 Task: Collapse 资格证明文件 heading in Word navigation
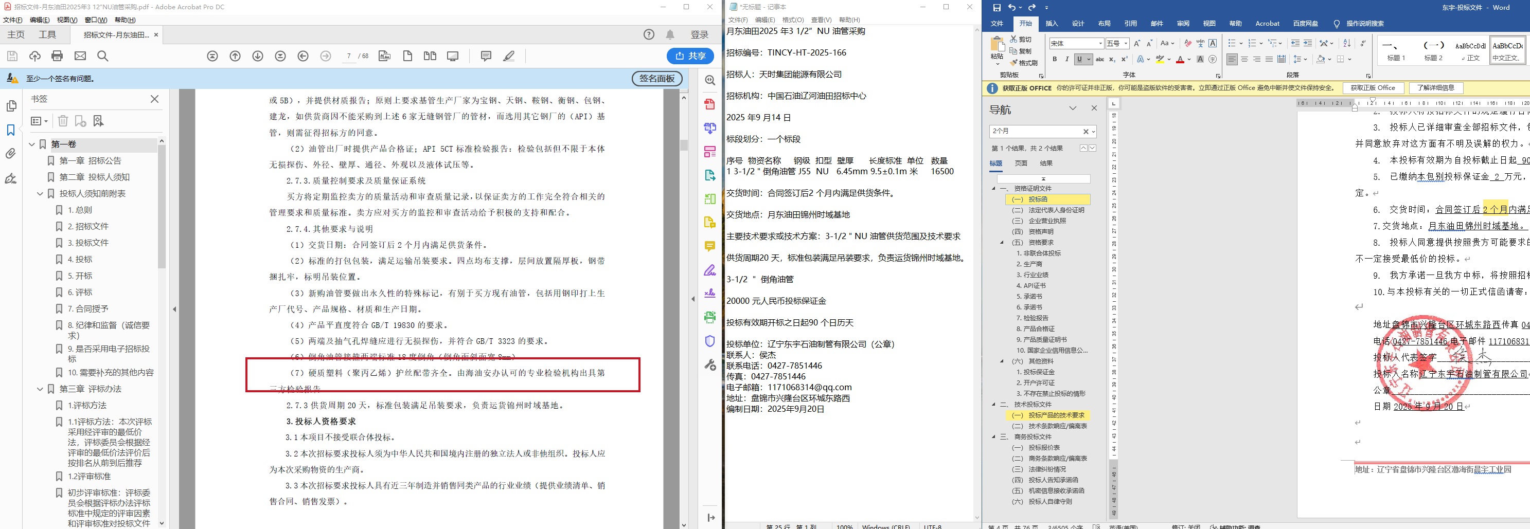click(993, 189)
